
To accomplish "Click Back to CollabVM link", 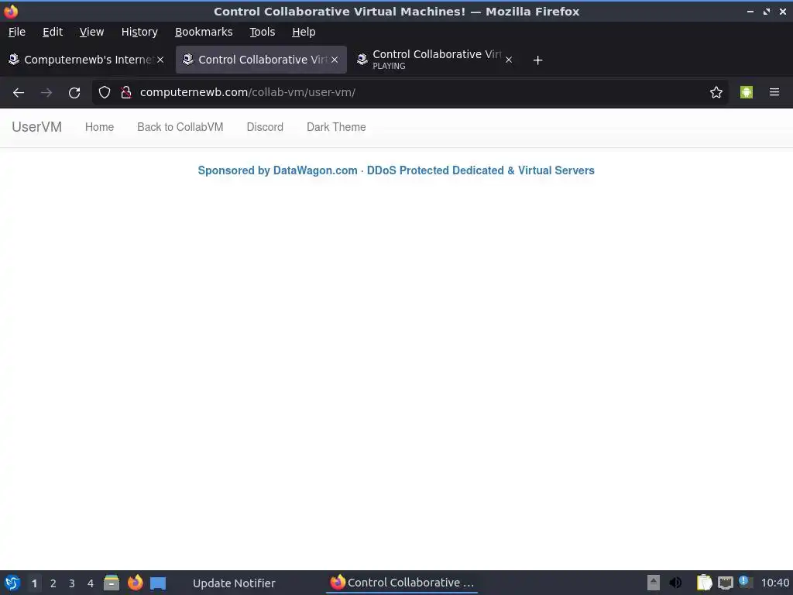I will point(180,127).
